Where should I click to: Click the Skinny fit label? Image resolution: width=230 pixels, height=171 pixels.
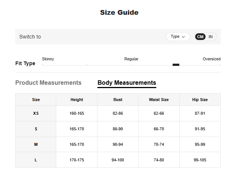tap(48, 59)
